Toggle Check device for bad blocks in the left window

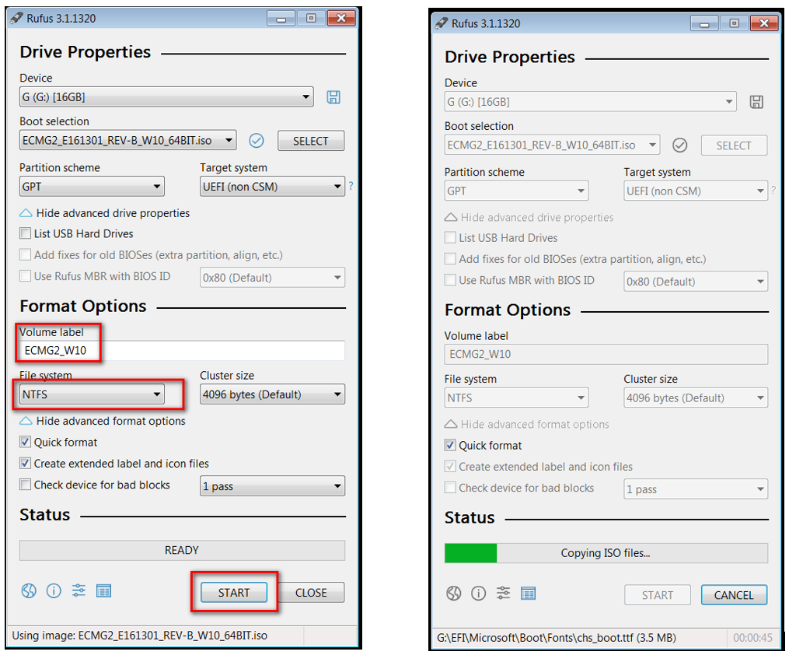click(x=25, y=485)
